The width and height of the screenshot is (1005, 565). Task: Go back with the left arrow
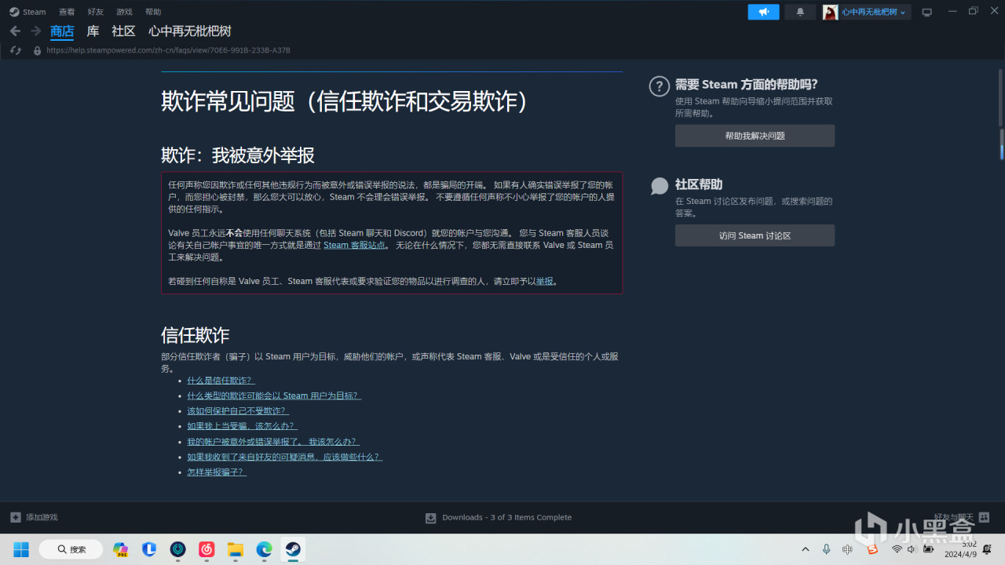[x=15, y=31]
